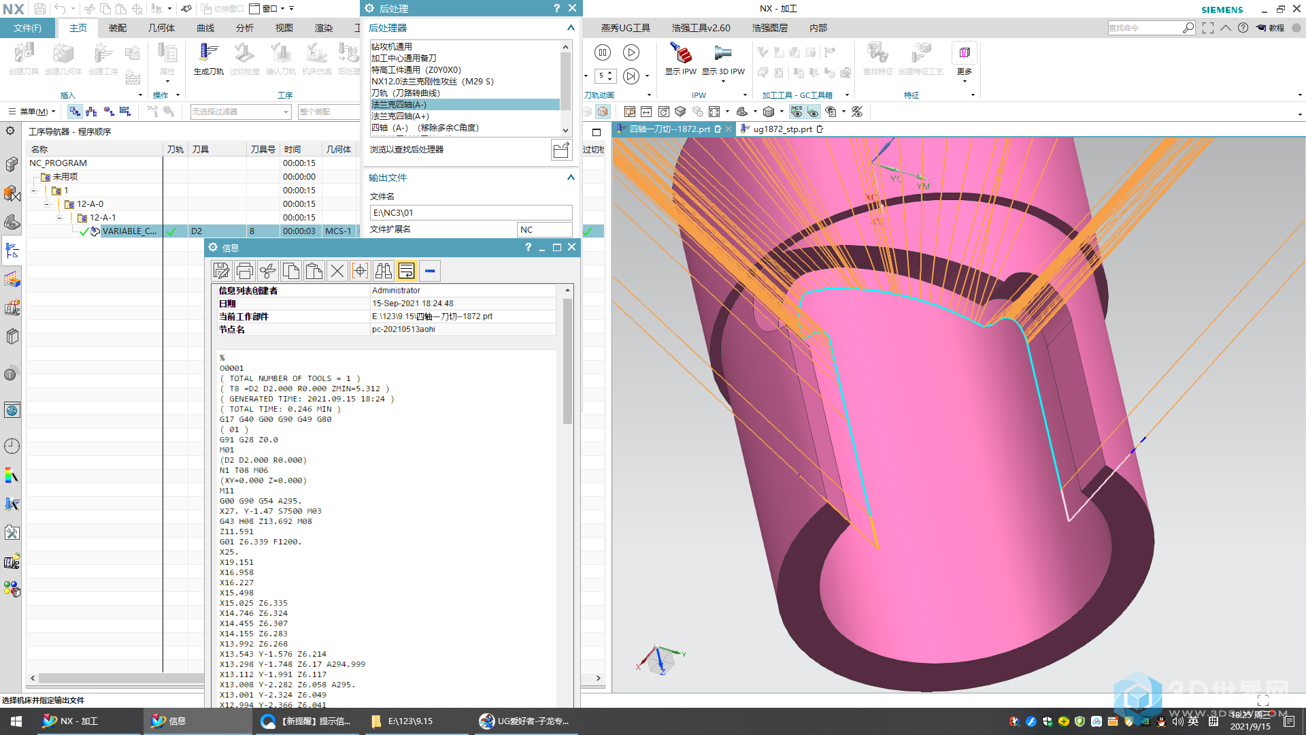Screen dimensions: 1306x735
Task: Open the assembly navigator sidebar icon
Action: [x=12, y=164]
